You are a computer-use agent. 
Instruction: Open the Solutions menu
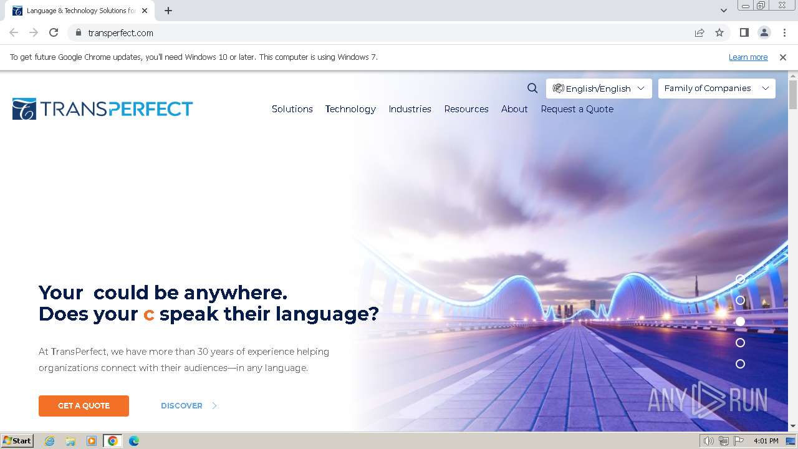292,109
